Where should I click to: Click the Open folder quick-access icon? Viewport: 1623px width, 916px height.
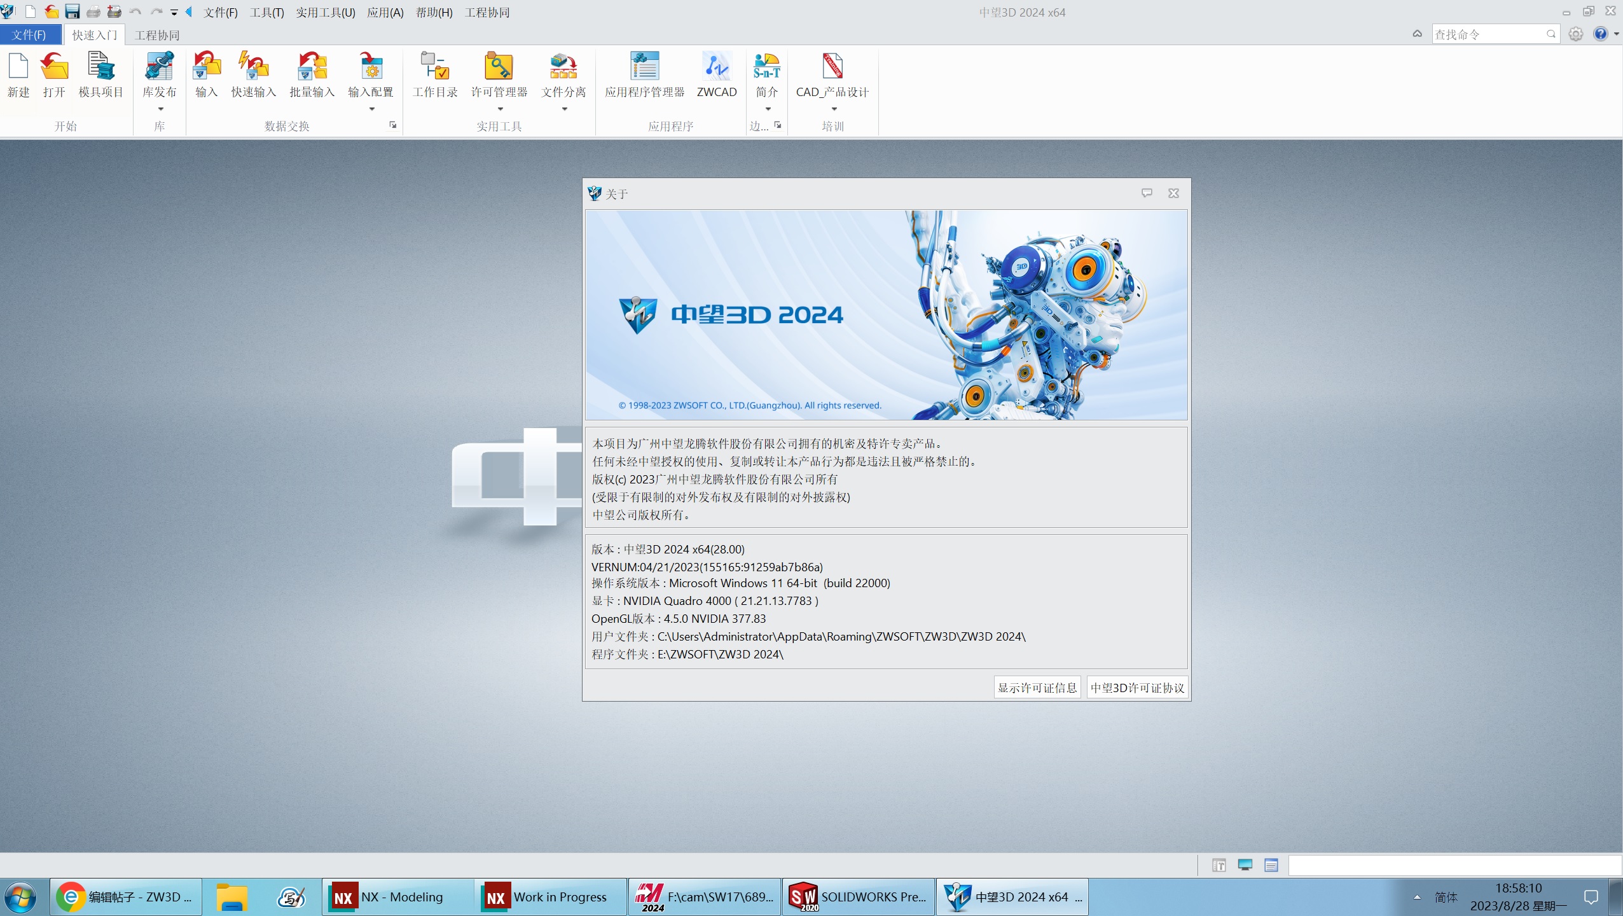[x=52, y=11]
